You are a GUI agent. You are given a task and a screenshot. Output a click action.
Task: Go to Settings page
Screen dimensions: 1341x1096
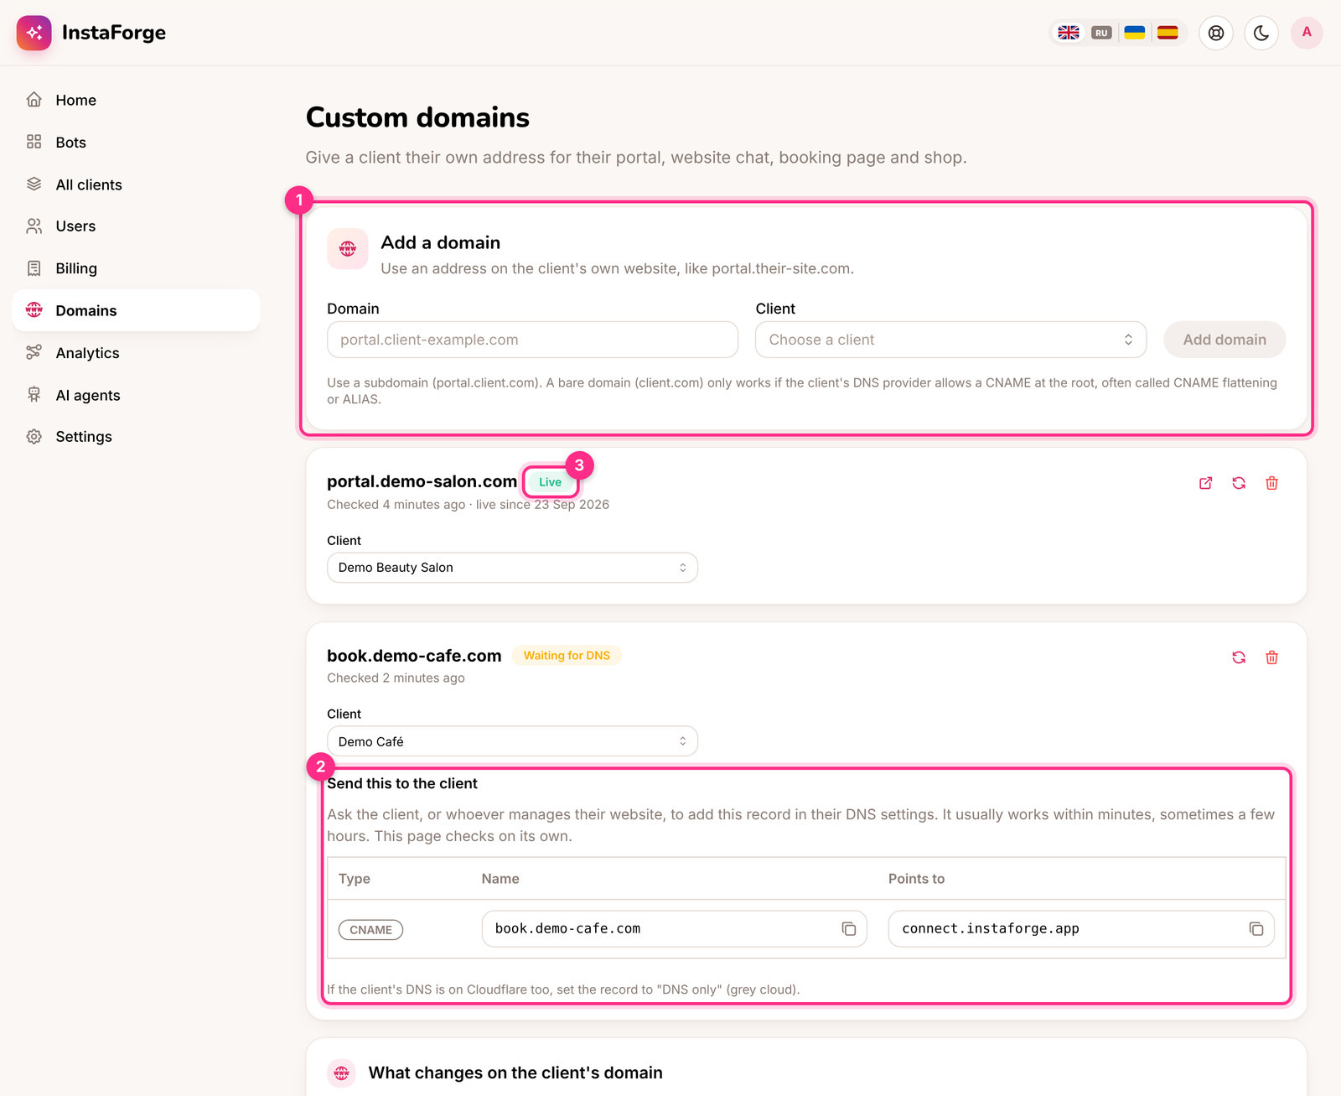136,437
